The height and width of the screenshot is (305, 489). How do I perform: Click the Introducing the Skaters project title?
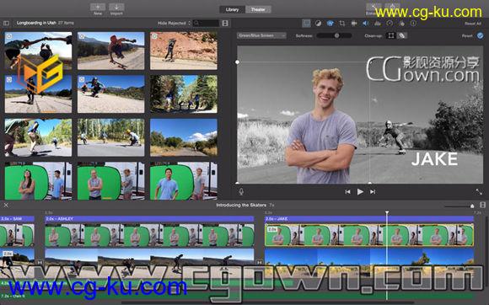[x=241, y=205]
